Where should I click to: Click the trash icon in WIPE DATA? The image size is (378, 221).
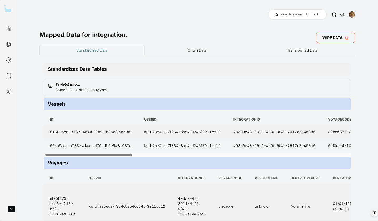[347, 38]
